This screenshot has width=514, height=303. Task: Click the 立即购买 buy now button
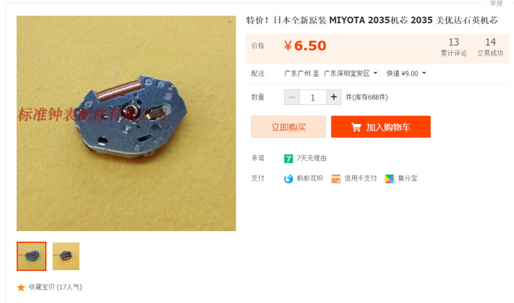pos(288,127)
